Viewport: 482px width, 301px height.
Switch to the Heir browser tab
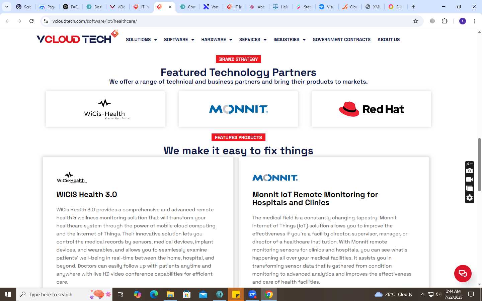tap(280, 7)
